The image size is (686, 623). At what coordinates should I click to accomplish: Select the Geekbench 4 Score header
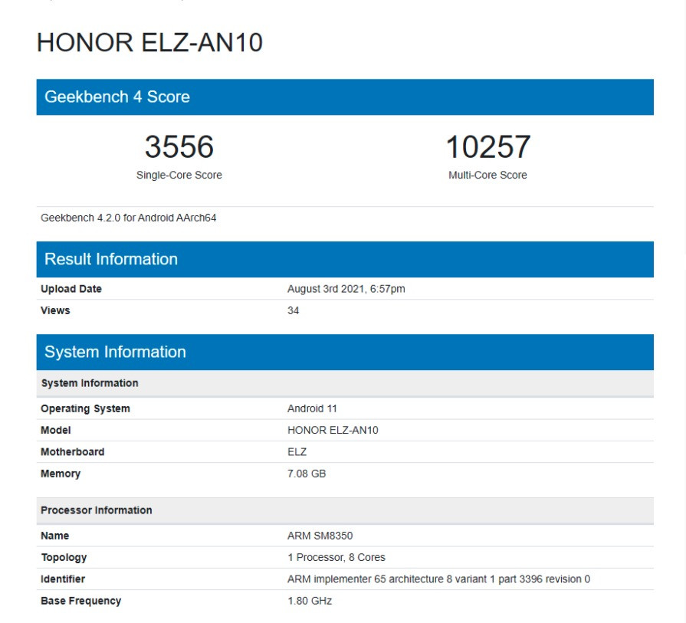345,97
